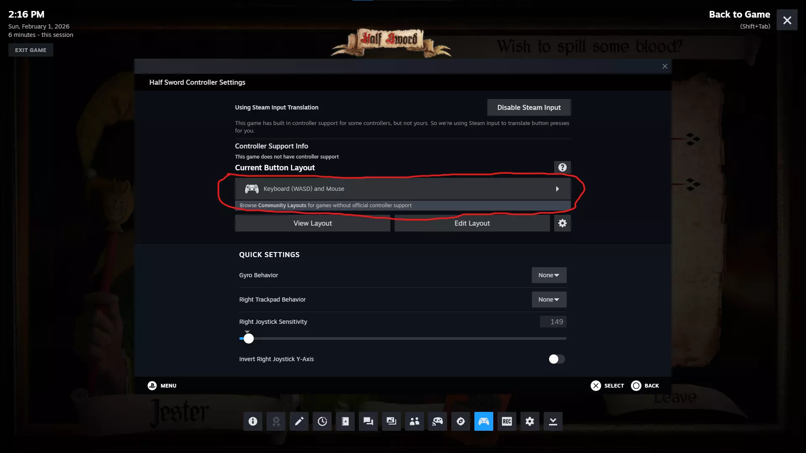Image resolution: width=806 pixels, height=453 pixels.
Task: Open the layout gear options icon
Action: tap(562, 223)
